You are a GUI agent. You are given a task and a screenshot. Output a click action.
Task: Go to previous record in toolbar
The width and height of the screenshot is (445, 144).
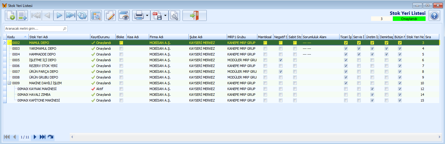47,15
